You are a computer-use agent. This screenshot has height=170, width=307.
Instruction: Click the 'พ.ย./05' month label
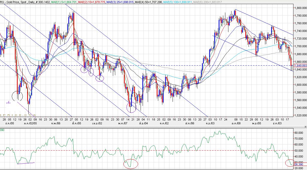pyautogui.click(x=257, y=123)
